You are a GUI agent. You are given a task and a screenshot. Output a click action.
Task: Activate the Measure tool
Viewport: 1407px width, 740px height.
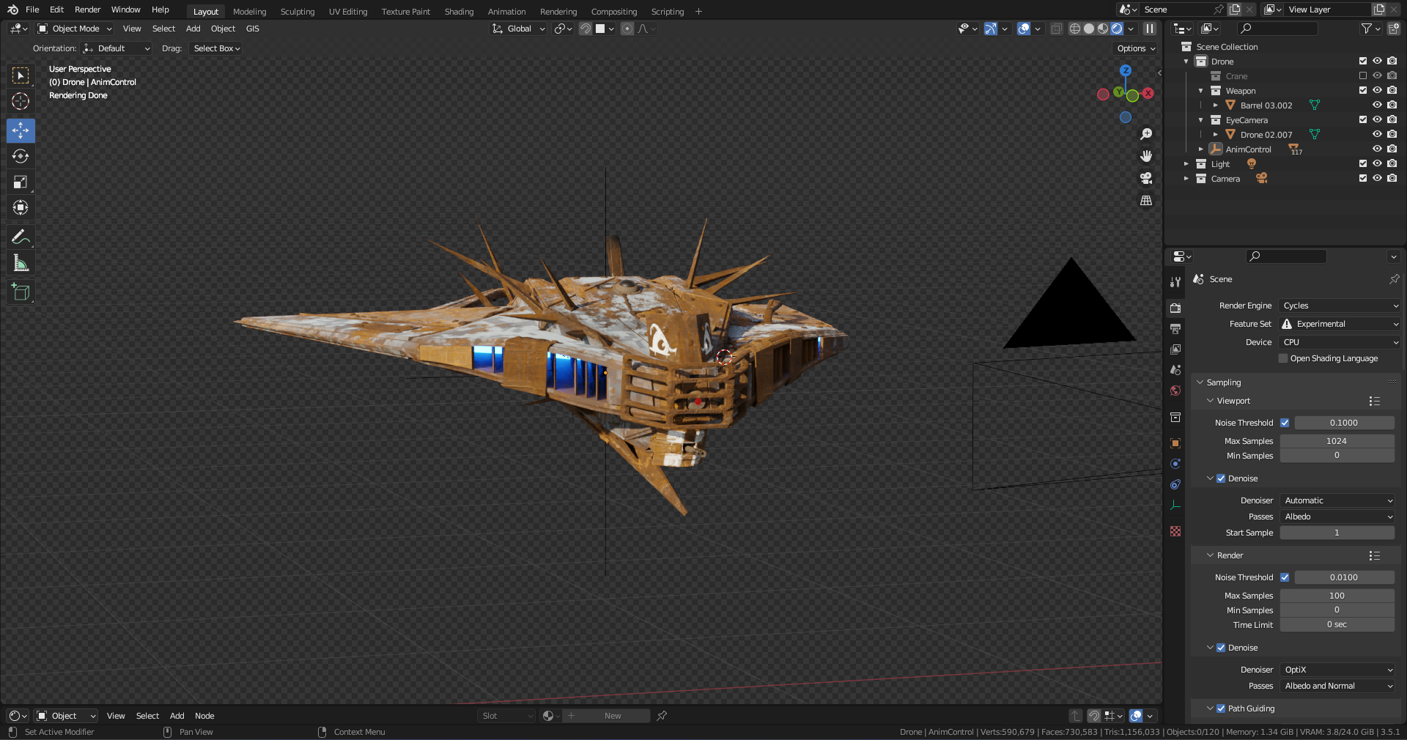21,263
